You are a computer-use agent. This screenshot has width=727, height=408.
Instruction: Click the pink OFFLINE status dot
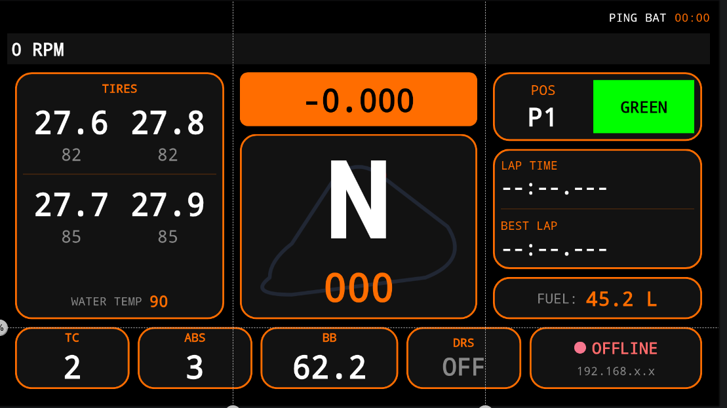tap(580, 348)
